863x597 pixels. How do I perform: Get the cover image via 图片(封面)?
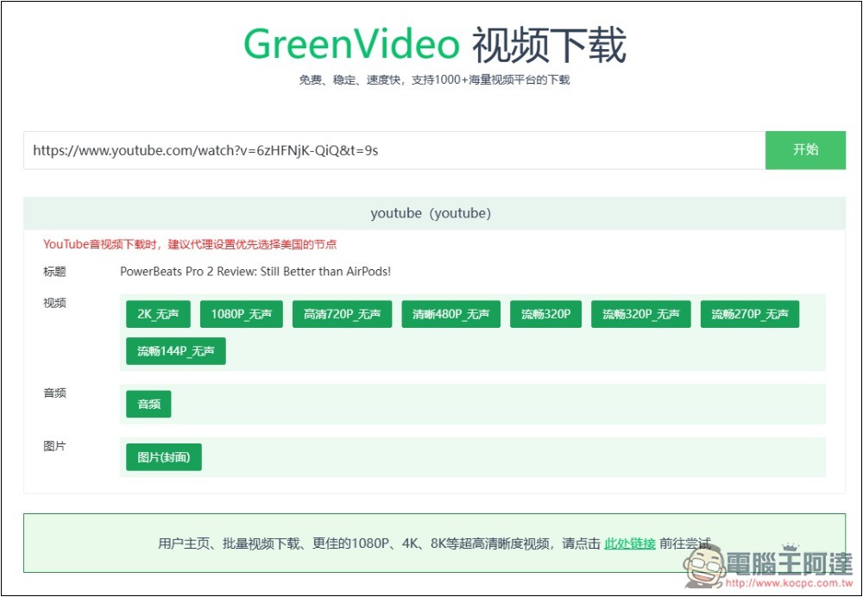(163, 457)
